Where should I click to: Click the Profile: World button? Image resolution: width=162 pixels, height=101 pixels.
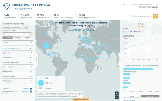coord(81,99)
